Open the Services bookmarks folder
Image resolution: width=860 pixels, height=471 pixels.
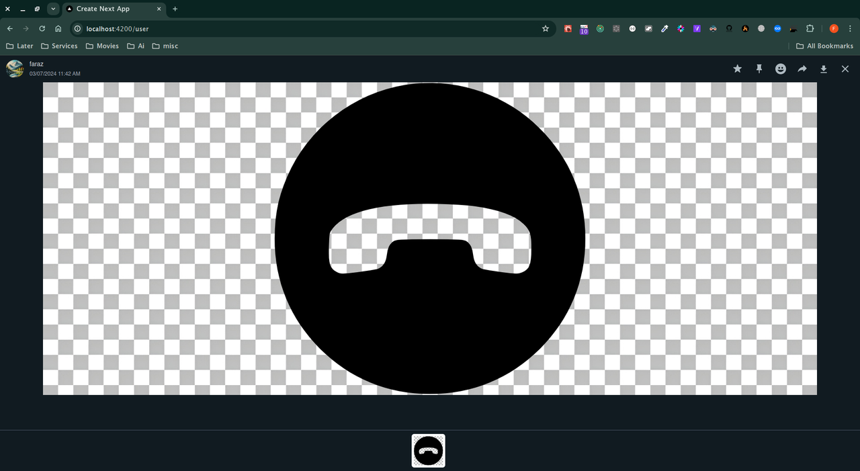tap(59, 46)
